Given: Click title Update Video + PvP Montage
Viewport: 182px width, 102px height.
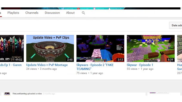Looking at the screenshot, I should click(47, 65).
